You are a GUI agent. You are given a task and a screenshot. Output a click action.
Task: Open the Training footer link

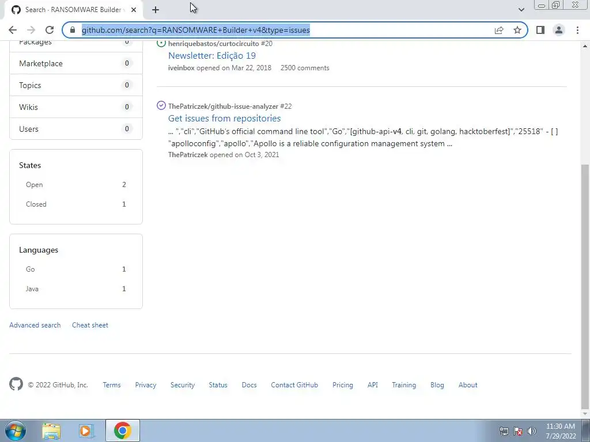coord(404,385)
